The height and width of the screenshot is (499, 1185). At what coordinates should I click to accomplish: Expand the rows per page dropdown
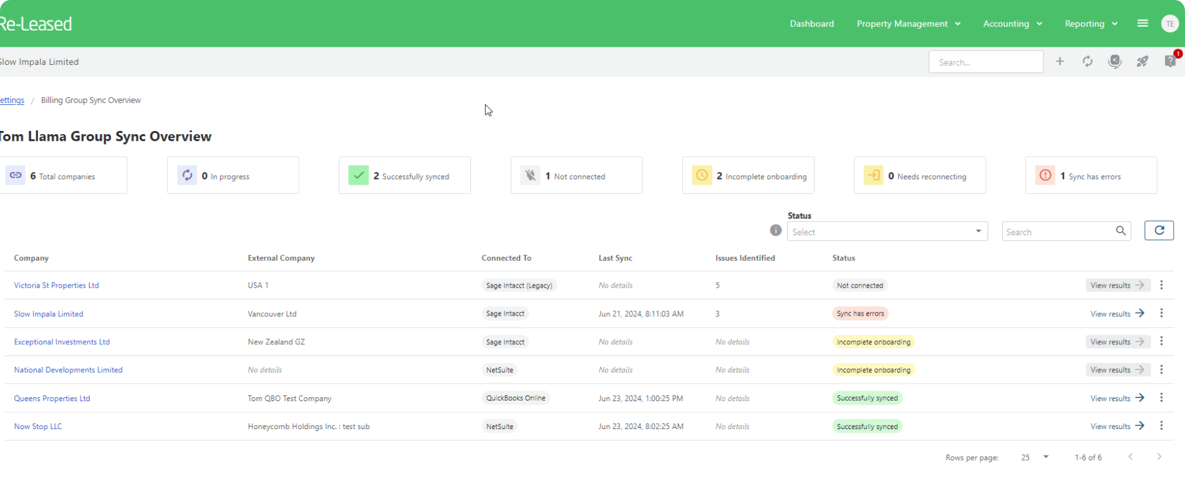[1035, 457]
